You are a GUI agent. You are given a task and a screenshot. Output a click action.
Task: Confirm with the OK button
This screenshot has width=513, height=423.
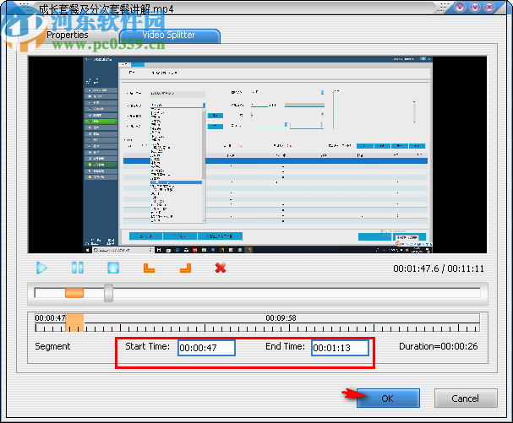tap(388, 399)
